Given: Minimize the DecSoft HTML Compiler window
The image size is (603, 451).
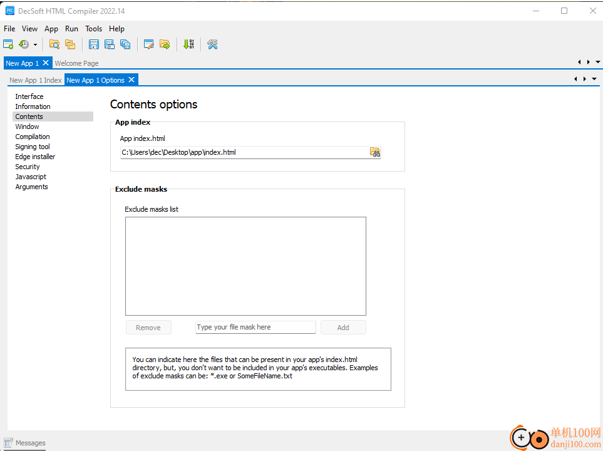Looking at the screenshot, I should click(536, 11).
